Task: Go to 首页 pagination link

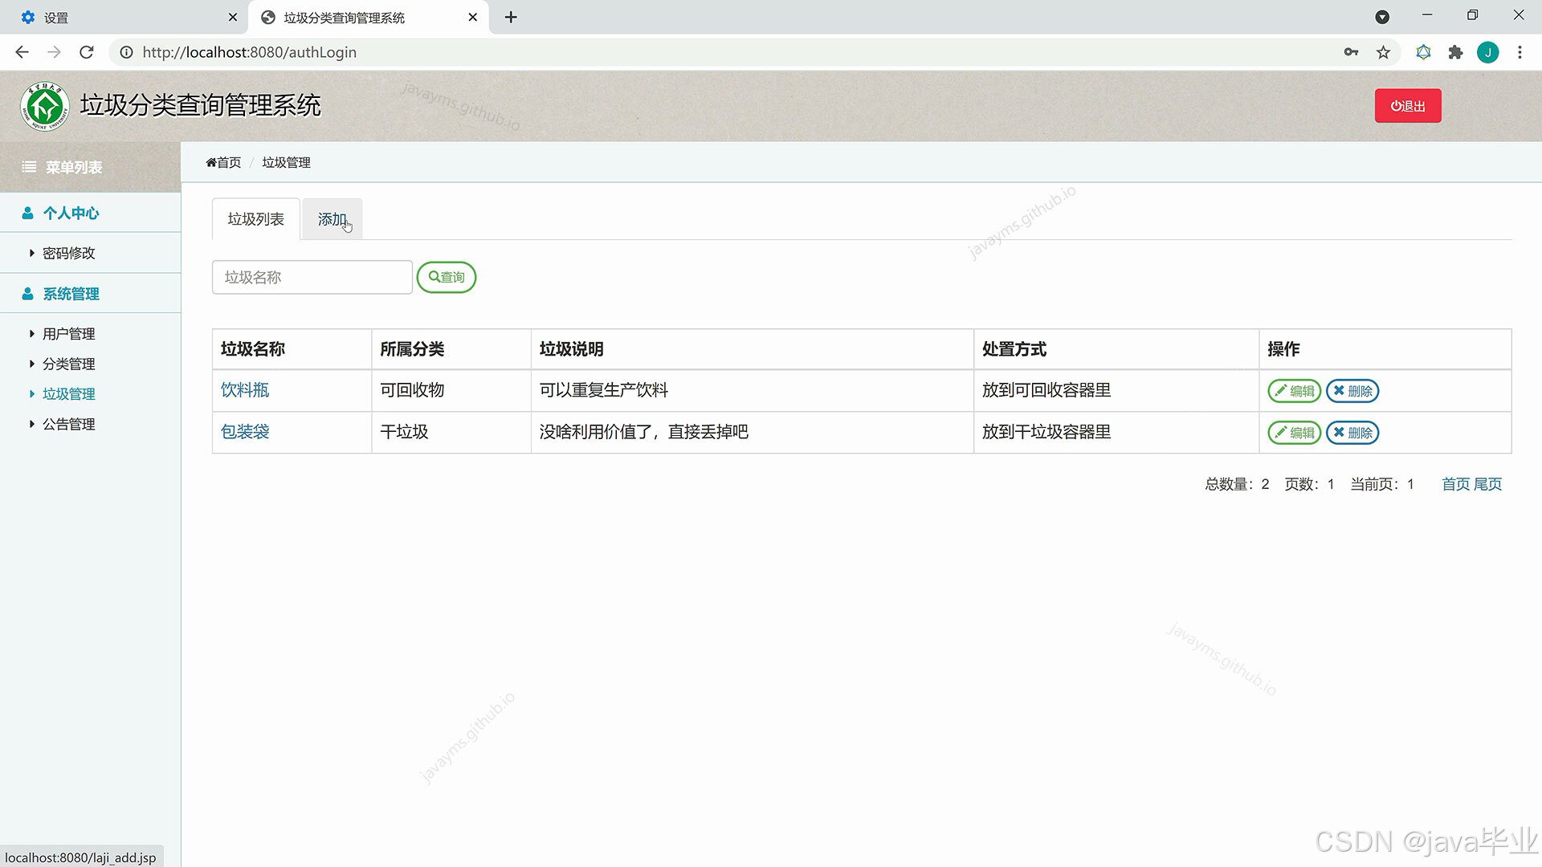Action: 1455,484
